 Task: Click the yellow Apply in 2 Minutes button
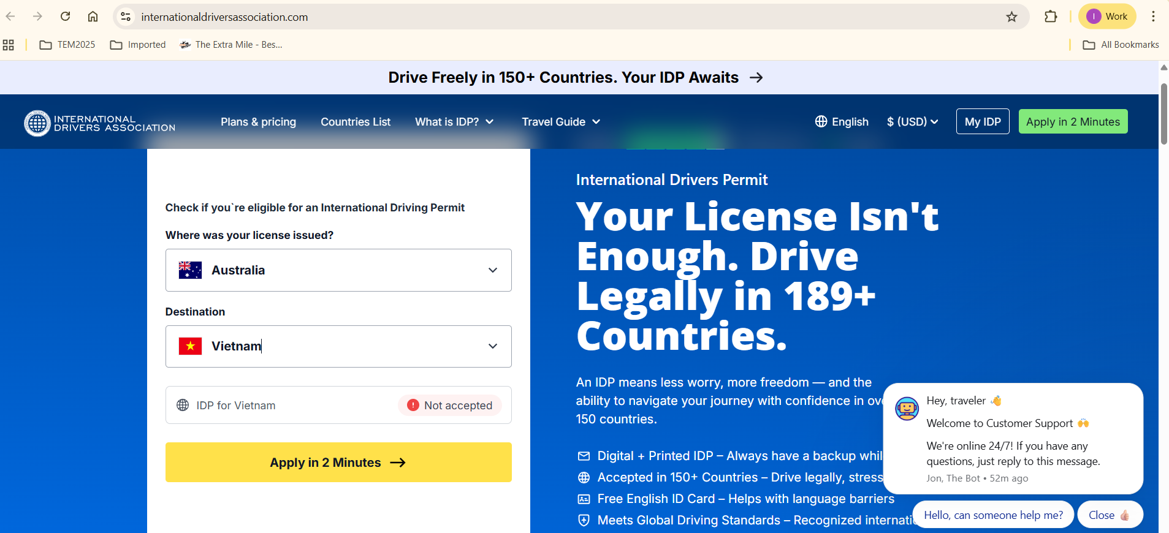coord(338,463)
